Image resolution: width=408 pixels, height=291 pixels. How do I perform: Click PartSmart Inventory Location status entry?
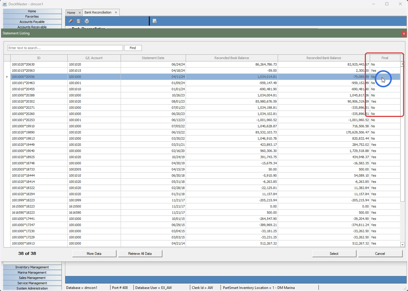tap(259, 288)
